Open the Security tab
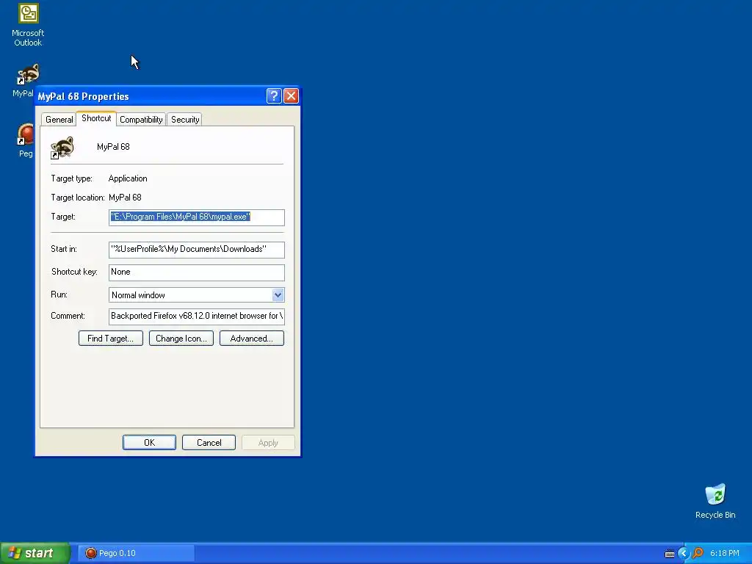The width and height of the screenshot is (752, 564). [185, 120]
